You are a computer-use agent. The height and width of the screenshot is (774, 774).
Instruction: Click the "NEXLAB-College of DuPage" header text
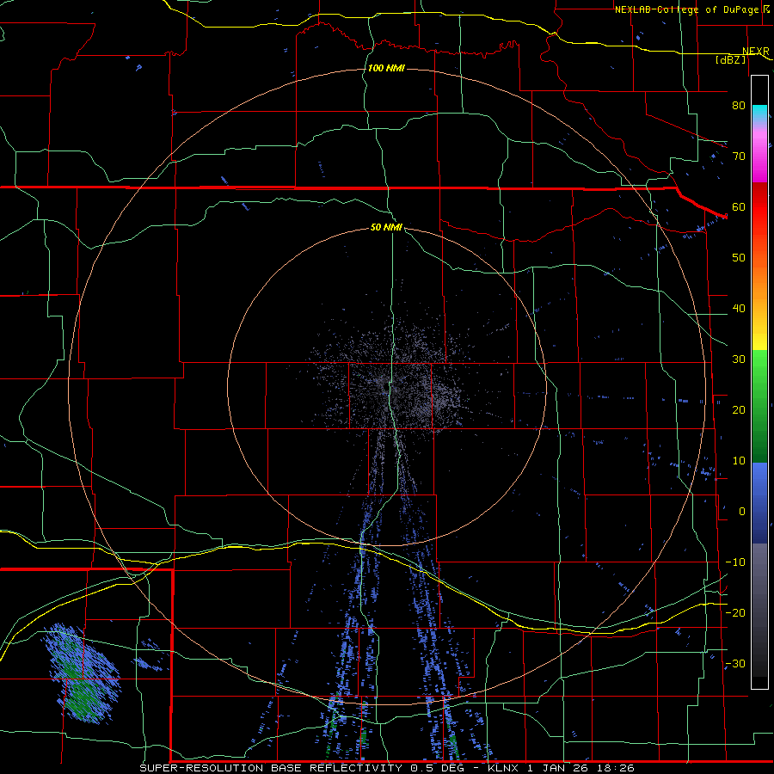point(689,9)
